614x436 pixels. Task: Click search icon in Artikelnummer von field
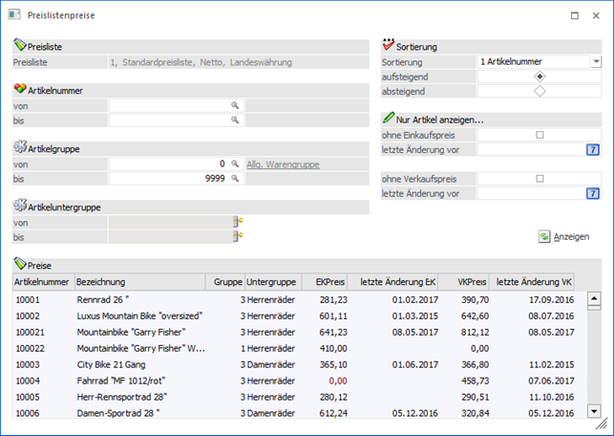tap(234, 105)
